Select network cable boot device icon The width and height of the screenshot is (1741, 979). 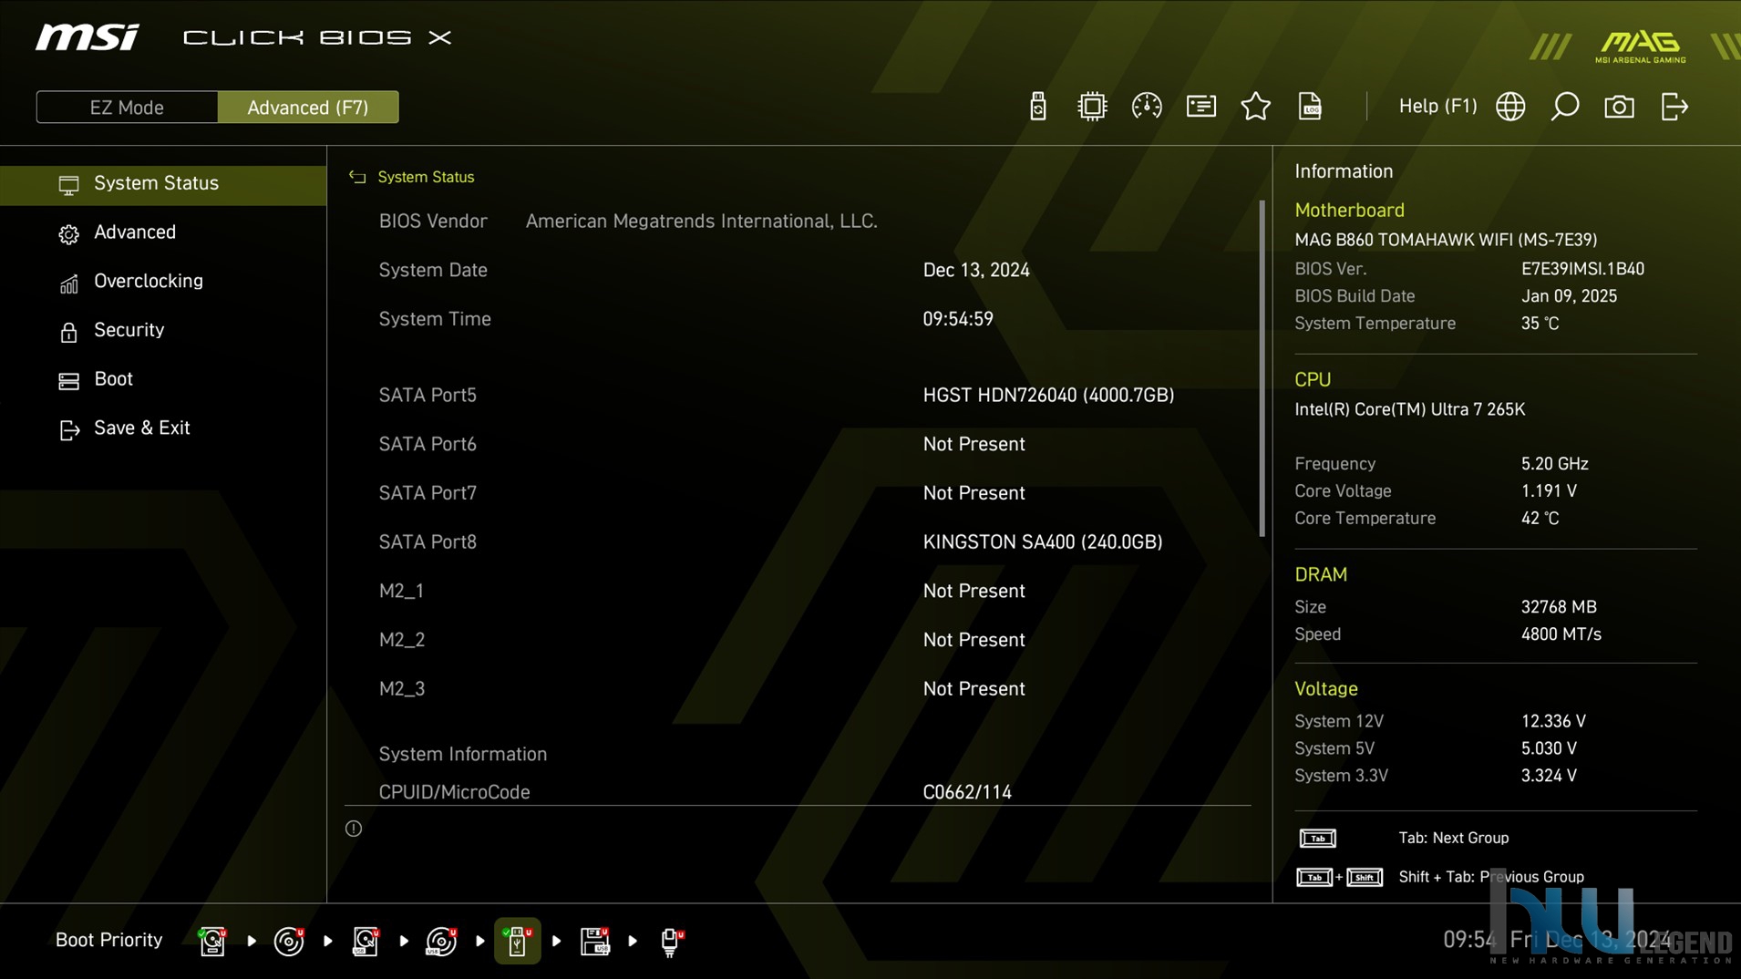click(672, 941)
